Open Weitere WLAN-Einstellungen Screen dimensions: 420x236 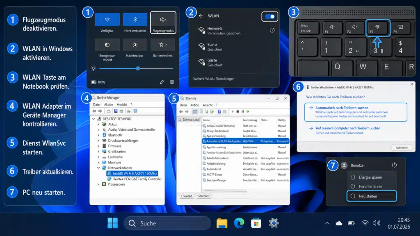(x=214, y=79)
